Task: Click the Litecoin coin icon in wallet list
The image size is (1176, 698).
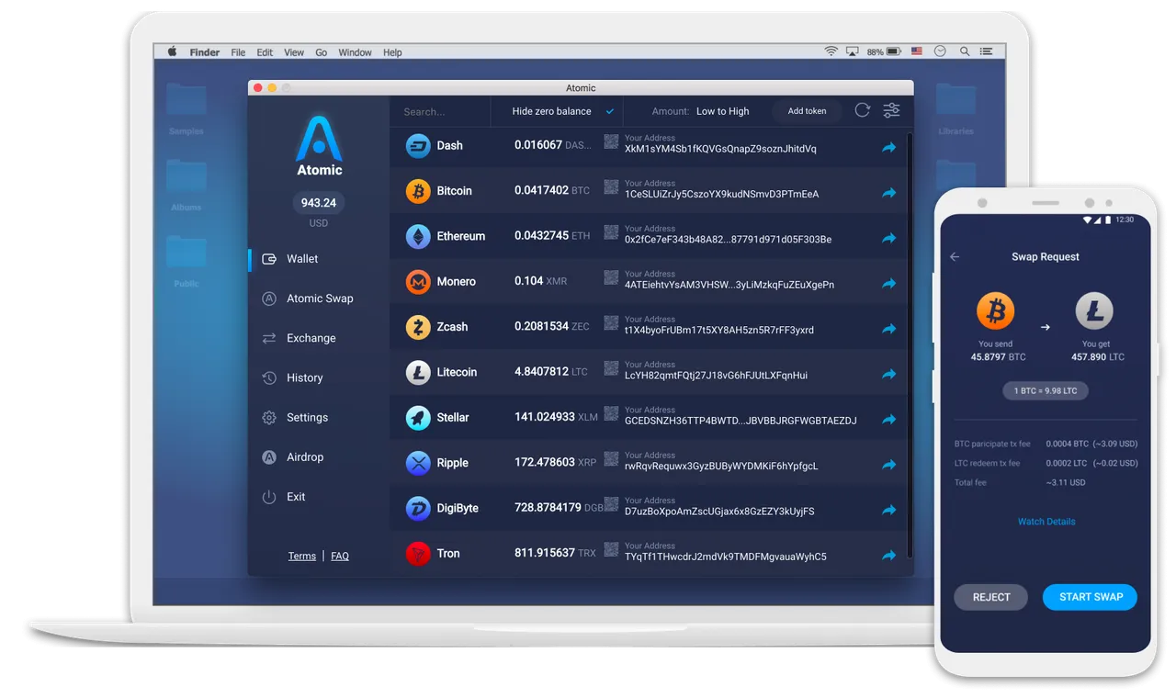Action: coord(418,372)
